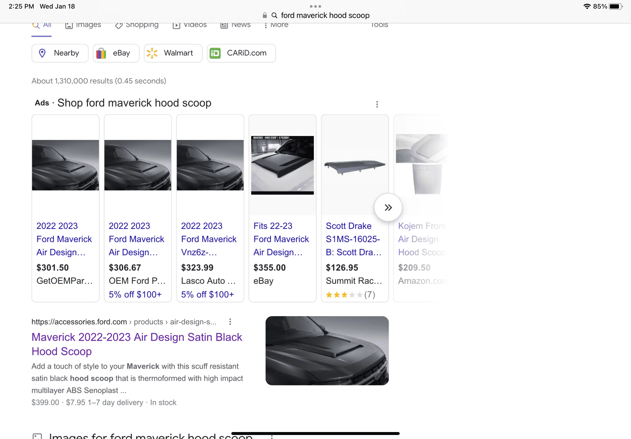Open the Ads section three-dot menu
Screen dimensions: 631x439
(377, 104)
